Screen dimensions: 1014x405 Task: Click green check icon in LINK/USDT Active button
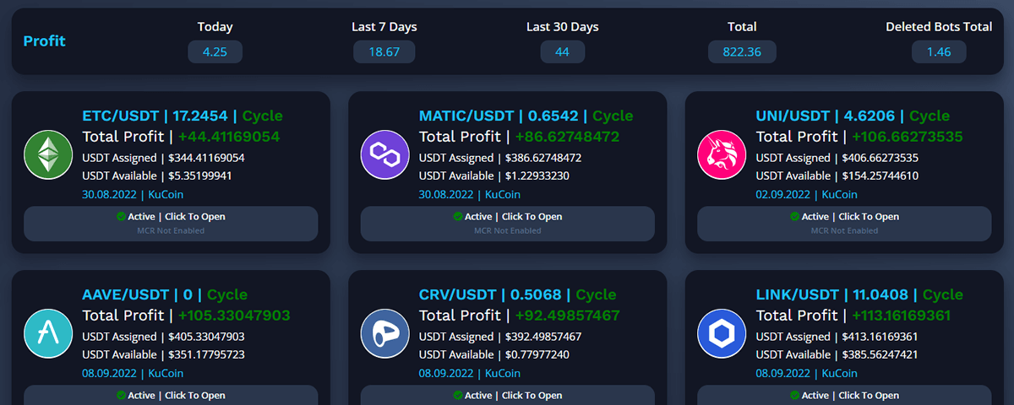(x=794, y=395)
